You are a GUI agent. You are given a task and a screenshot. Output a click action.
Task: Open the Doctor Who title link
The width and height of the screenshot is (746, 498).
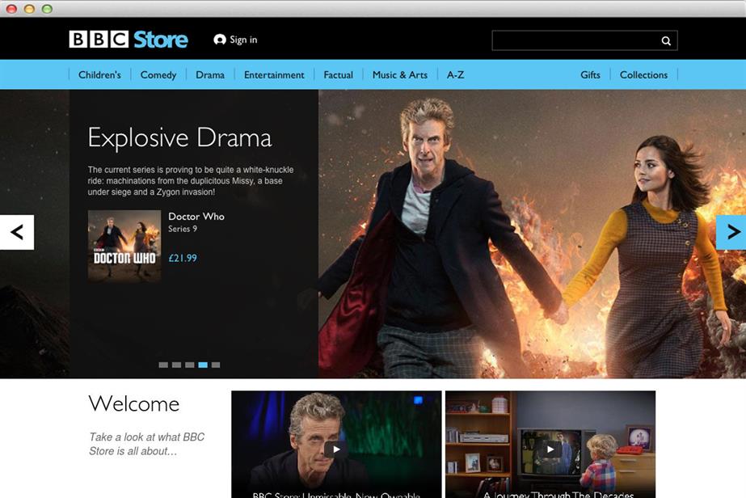[196, 217]
